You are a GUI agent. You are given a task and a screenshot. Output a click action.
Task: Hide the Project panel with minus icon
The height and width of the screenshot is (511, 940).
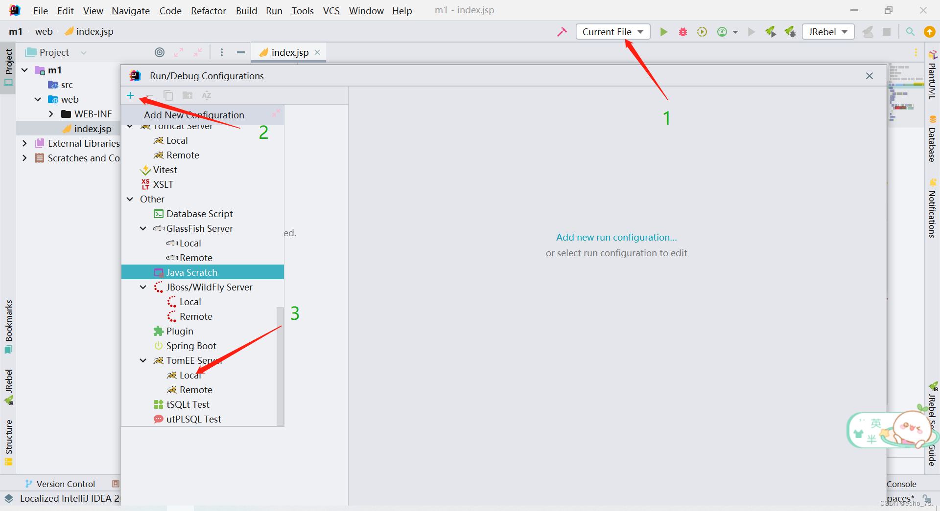241,52
